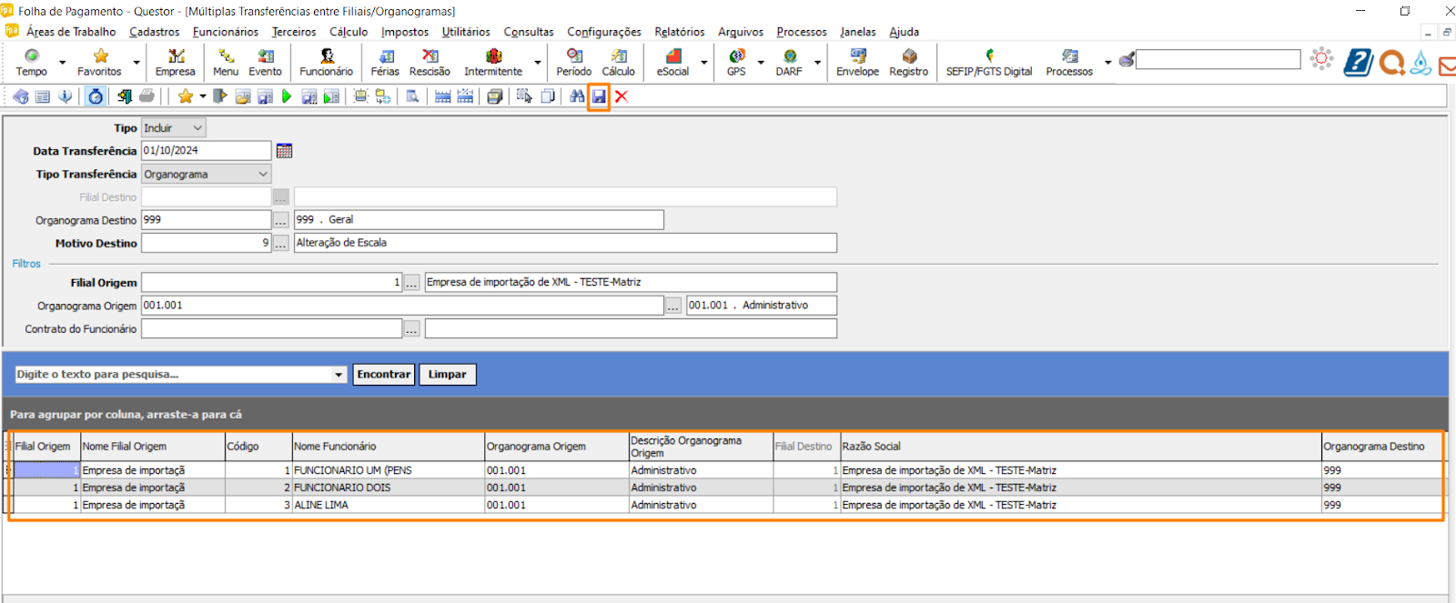Viewport: 1456px width, 603px height.
Task: Open the Tempo toolbar icon
Action: click(32, 62)
